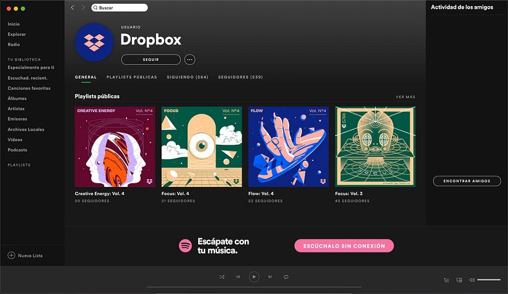Click '22 SEGUIDORES' under Flow Vol. 4

click(x=265, y=201)
